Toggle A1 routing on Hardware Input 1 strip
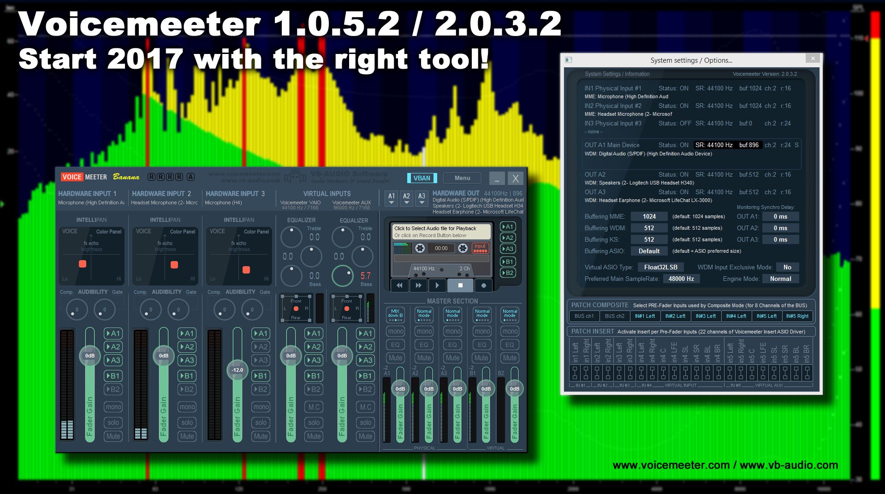 coord(113,333)
